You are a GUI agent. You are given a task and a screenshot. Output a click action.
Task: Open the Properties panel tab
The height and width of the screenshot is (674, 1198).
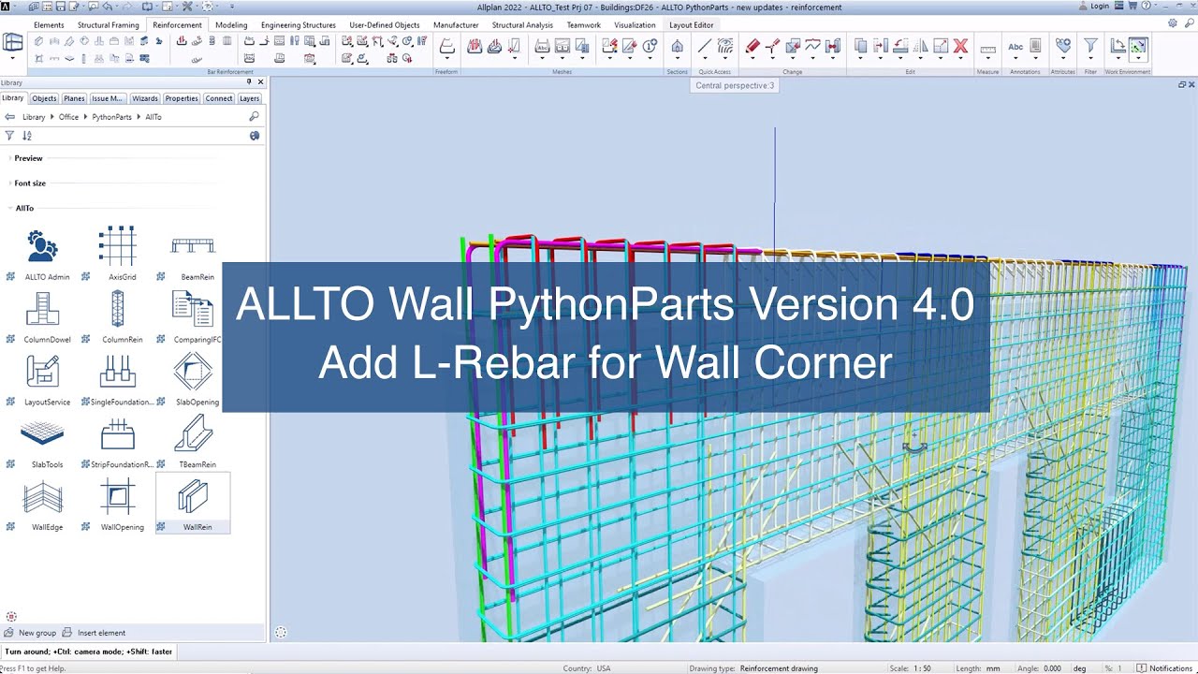(182, 98)
